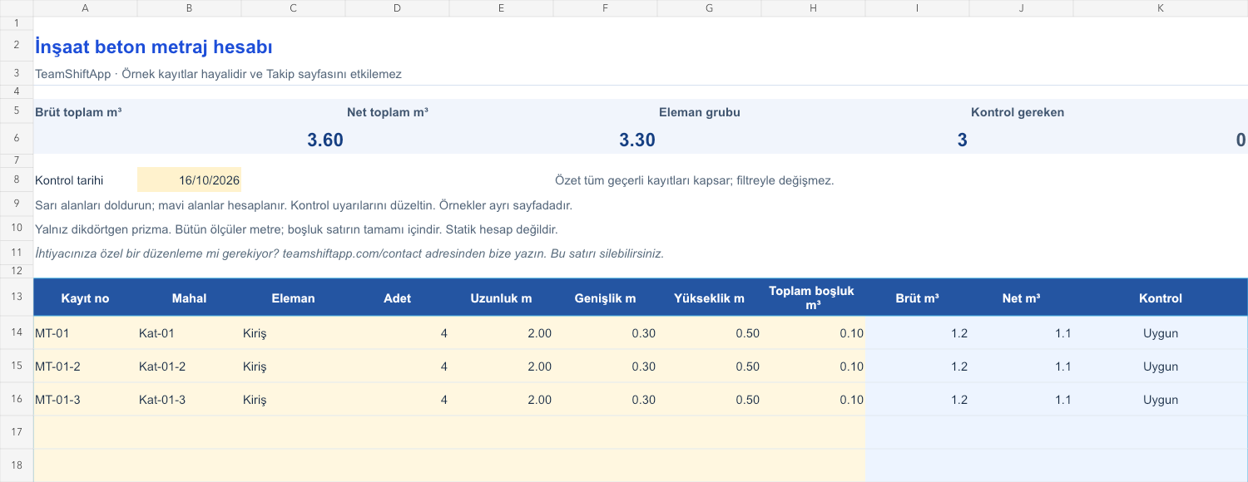Screen dimensions: 1248x482
Task: Click the Uygun status in MT-01-3 row
Action: (1161, 400)
